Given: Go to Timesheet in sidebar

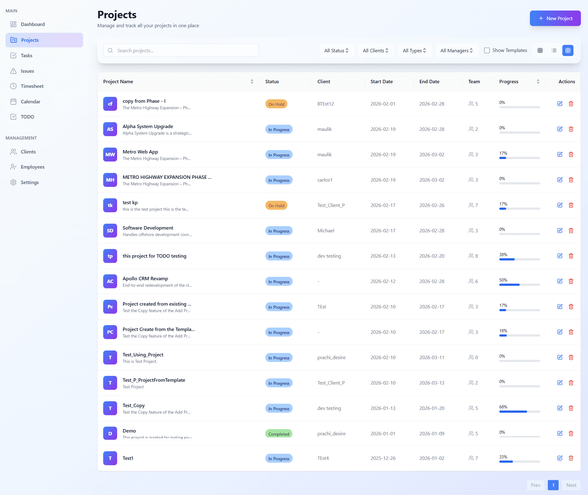Looking at the screenshot, I should 32,86.
